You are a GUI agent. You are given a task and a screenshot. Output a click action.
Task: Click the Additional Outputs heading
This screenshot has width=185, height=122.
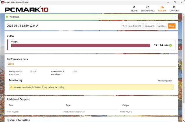[18, 100]
